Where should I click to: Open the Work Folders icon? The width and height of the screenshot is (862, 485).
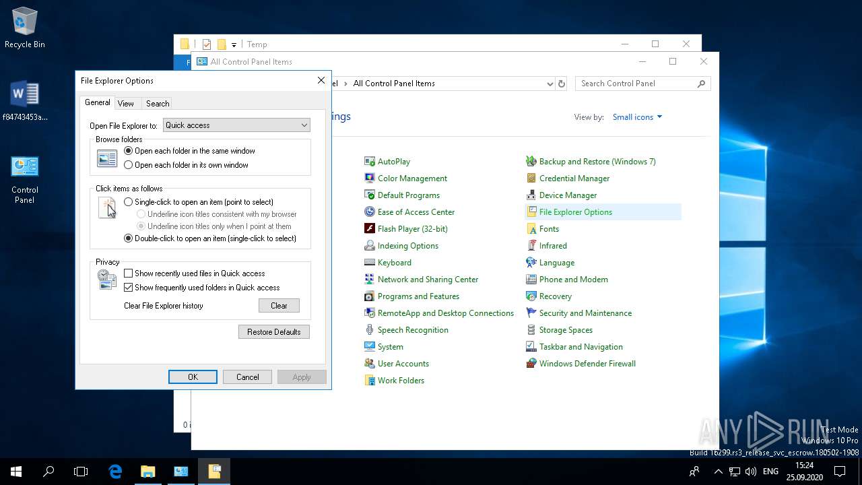tap(369, 381)
